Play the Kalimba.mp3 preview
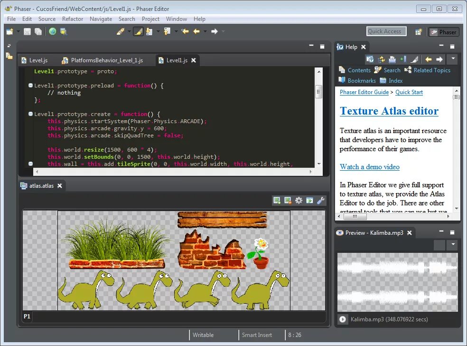 pyautogui.click(x=343, y=319)
